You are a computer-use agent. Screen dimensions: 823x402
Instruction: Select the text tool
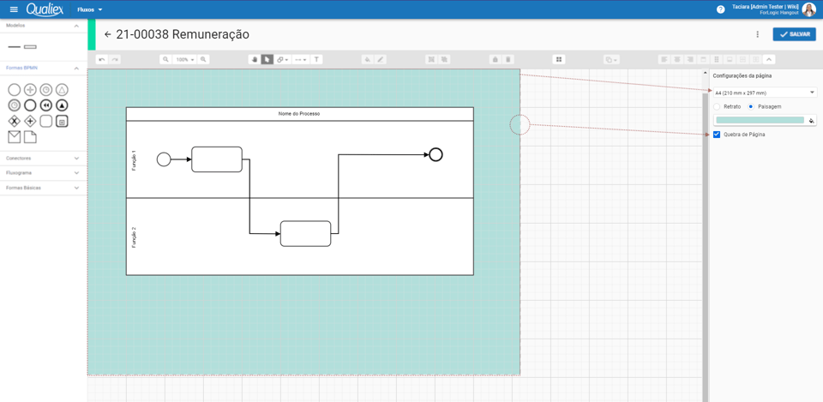coord(316,60)
